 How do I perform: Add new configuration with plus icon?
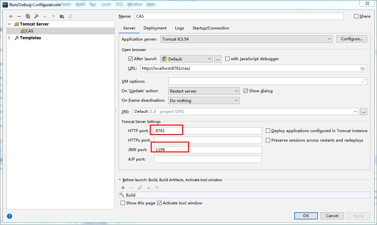pos(10,16)
